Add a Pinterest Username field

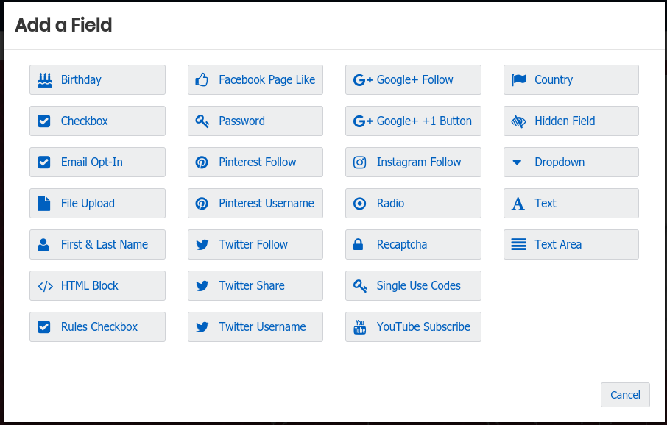point(255,204)
